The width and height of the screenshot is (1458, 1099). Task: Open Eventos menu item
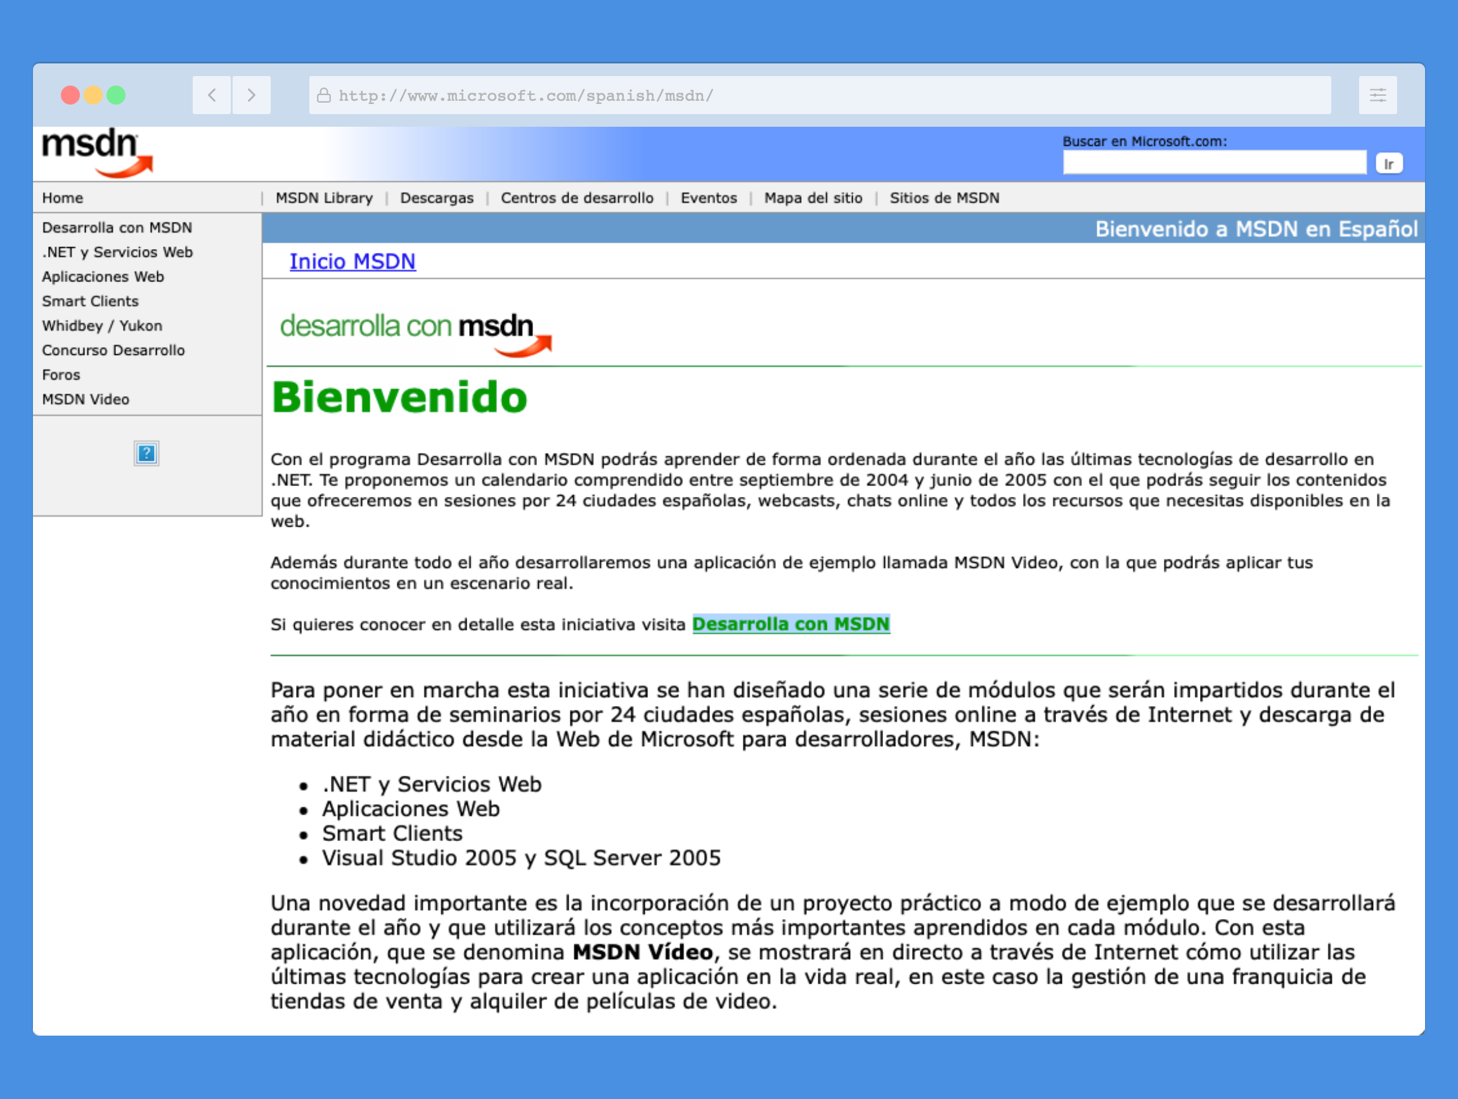tap(709, 198)
